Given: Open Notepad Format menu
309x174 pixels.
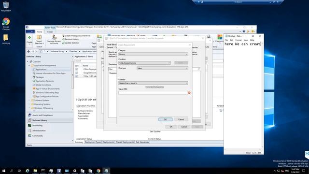Looking at the screenshot, I should [239, 40].
